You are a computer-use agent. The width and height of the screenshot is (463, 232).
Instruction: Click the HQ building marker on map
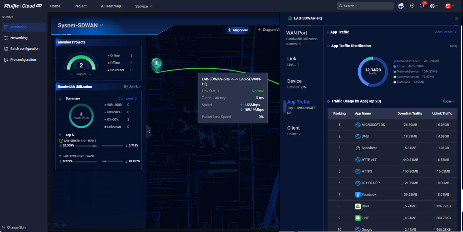pyautogui.click(x=156, y=63)
